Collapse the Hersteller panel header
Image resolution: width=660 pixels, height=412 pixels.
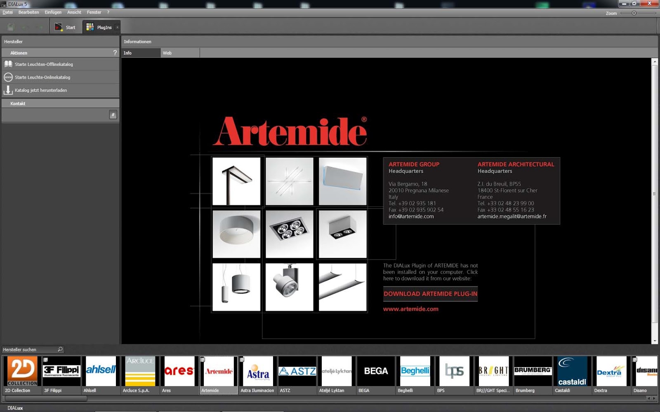point(60,42)
